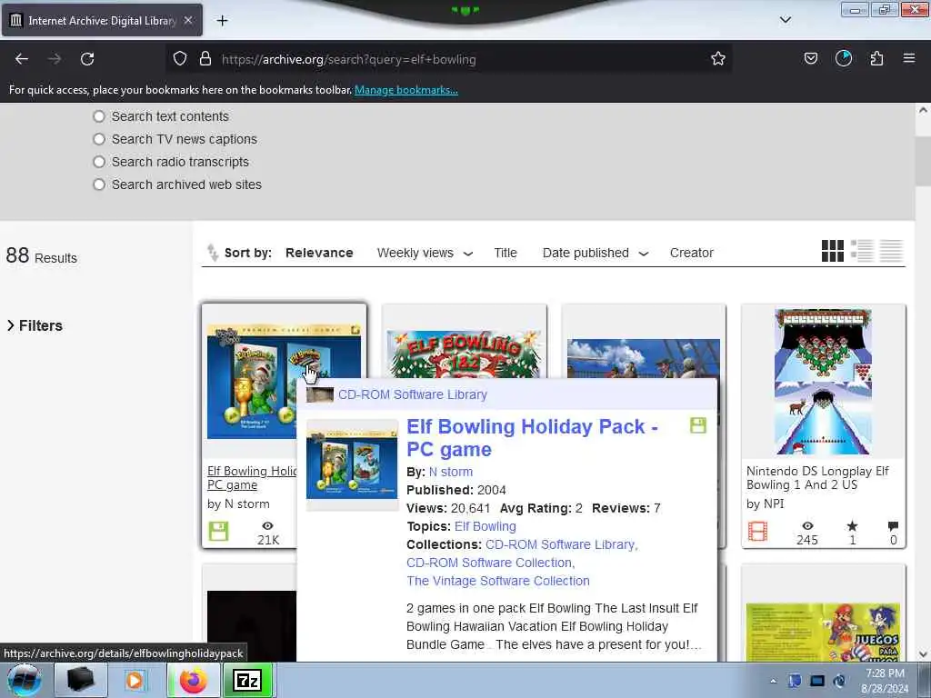Click the address bar URL field
Viewport: 931px width, 698px height.
451,59
